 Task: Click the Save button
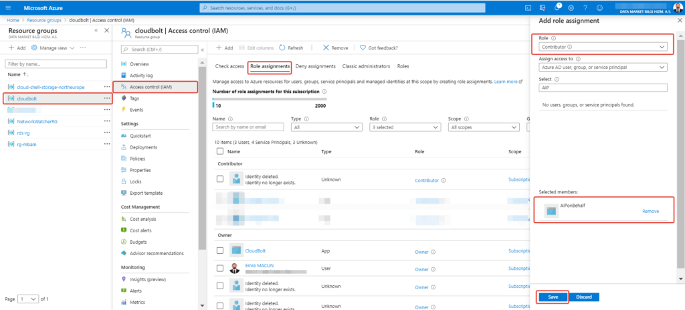coord(553,297)
